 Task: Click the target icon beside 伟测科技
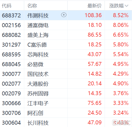(64, 15)
